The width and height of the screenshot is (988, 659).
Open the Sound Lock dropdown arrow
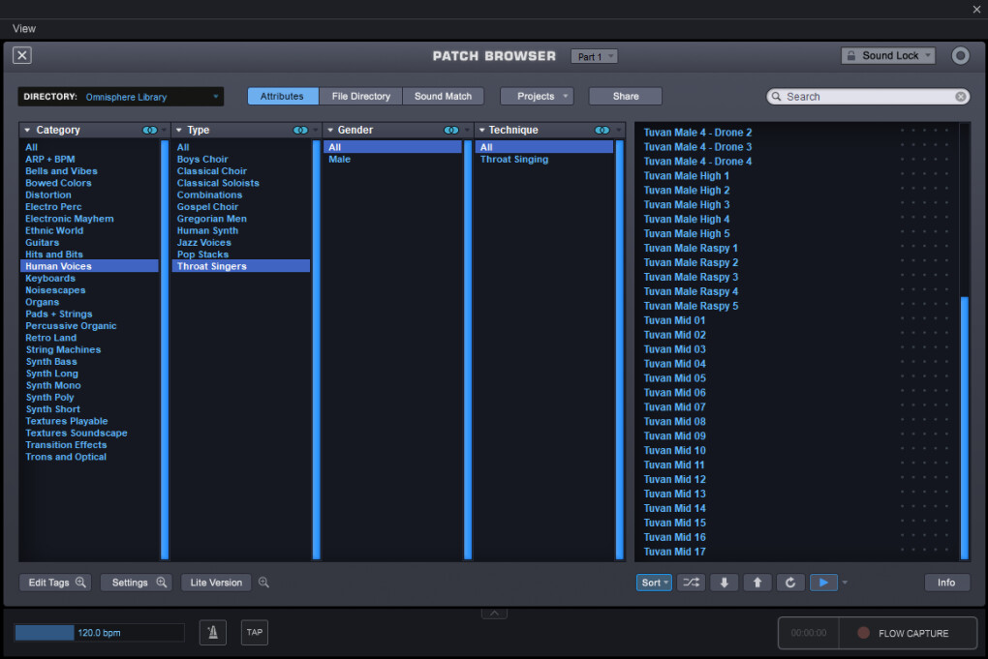928,55
